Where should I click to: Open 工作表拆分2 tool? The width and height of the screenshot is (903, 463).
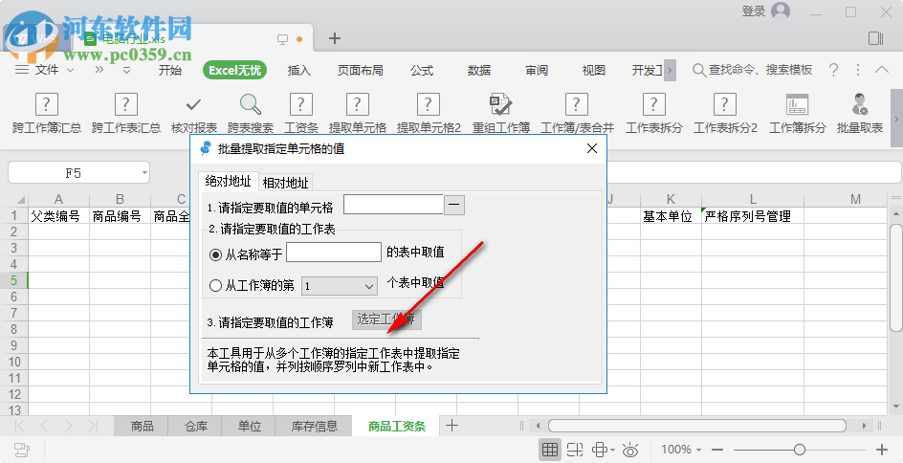[x=725, y=114]
